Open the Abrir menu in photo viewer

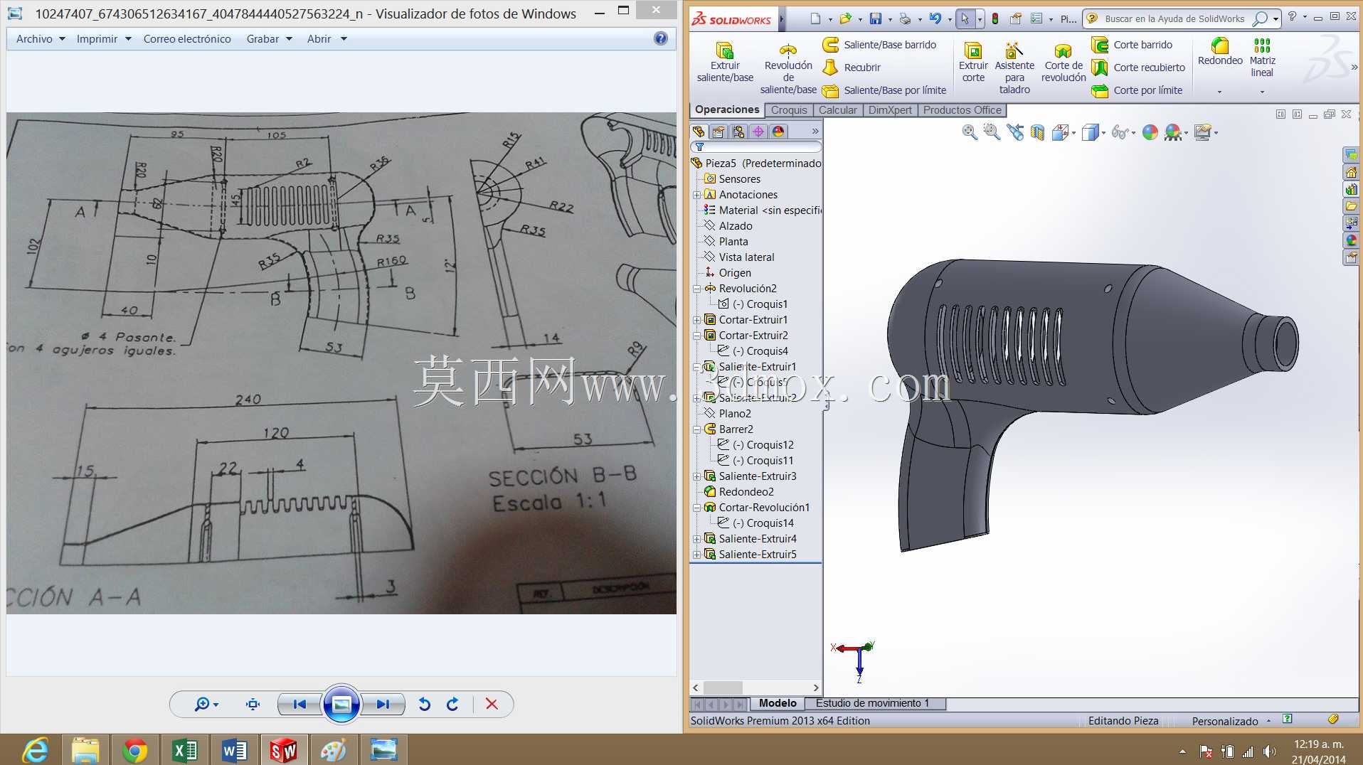[x=327, y=39]
